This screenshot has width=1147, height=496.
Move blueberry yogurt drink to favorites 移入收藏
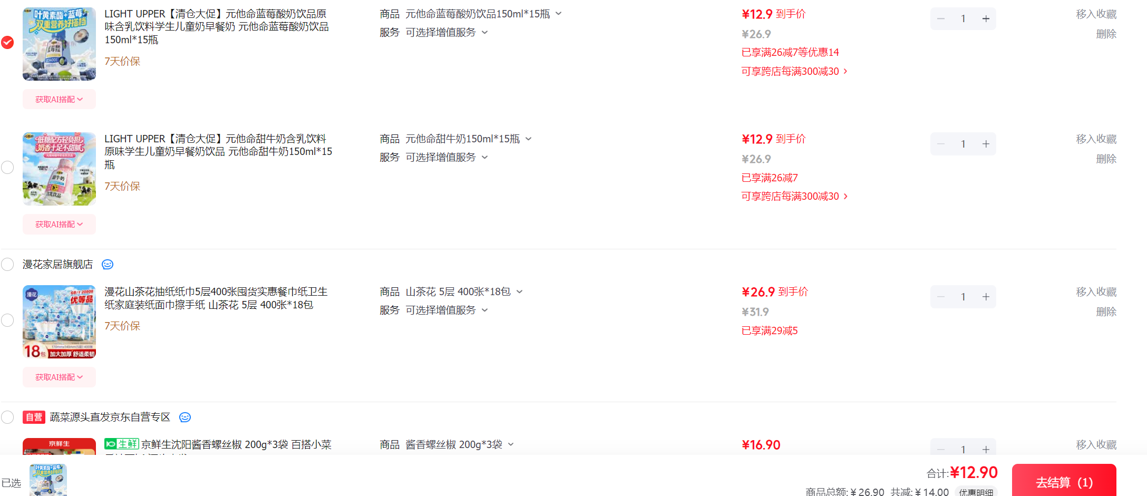point(1096,14)
